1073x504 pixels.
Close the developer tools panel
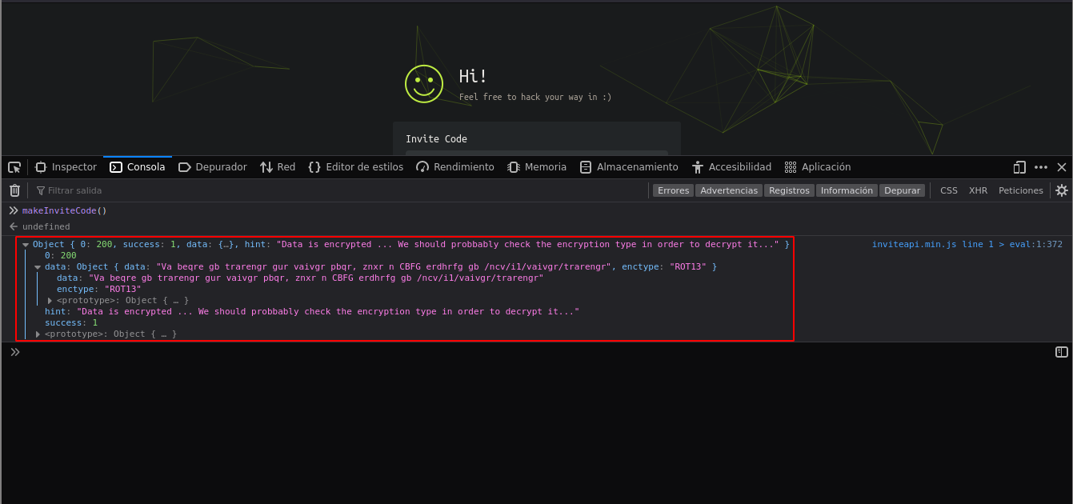(1062, 167)
